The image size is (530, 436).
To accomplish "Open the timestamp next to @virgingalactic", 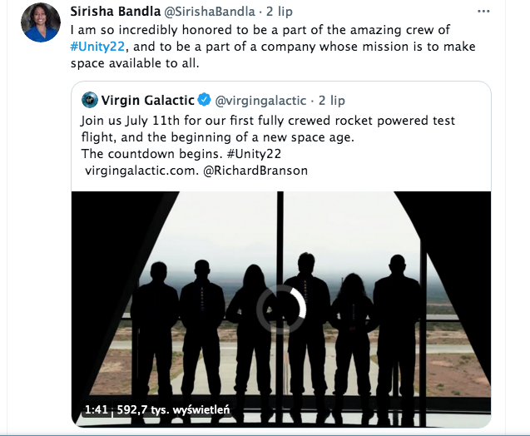I will coord(331,101).
